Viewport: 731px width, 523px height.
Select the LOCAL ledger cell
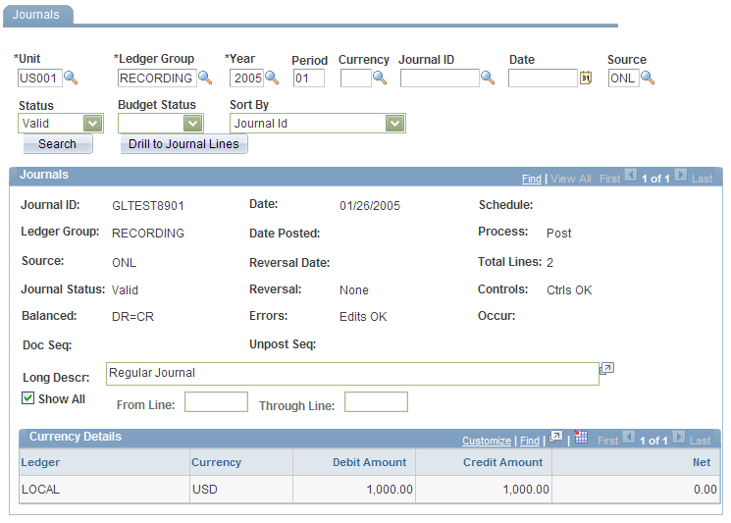[x=104, y=490]
